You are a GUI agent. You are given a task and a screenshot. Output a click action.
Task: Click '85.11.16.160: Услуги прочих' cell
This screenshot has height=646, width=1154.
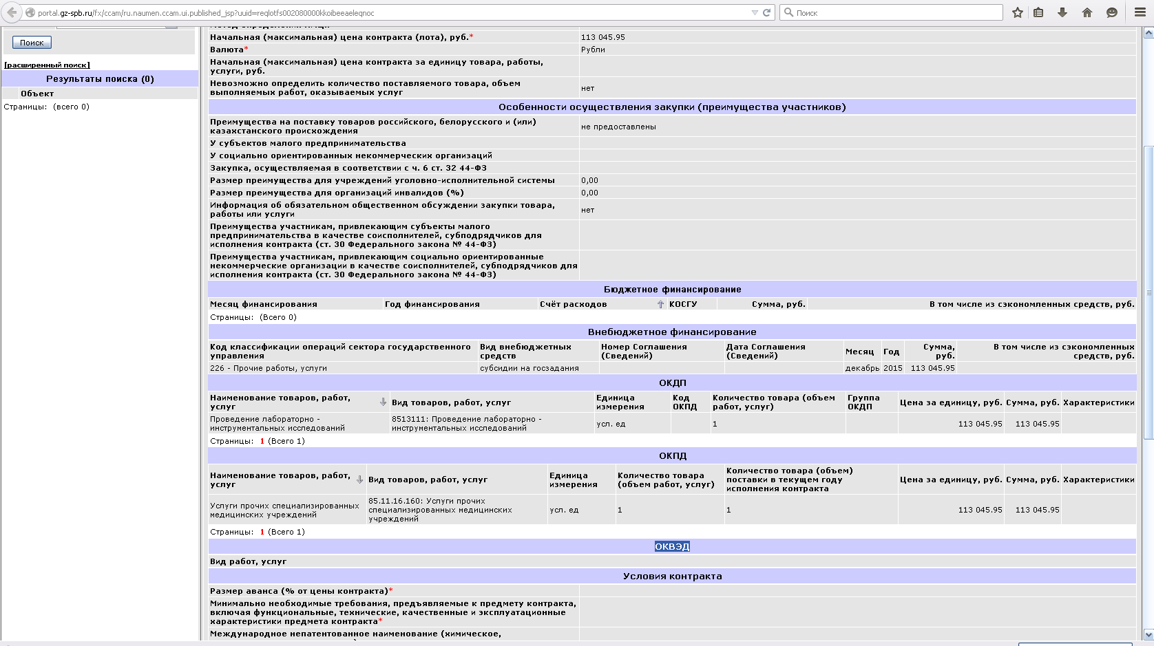click(x=457, y=510)
